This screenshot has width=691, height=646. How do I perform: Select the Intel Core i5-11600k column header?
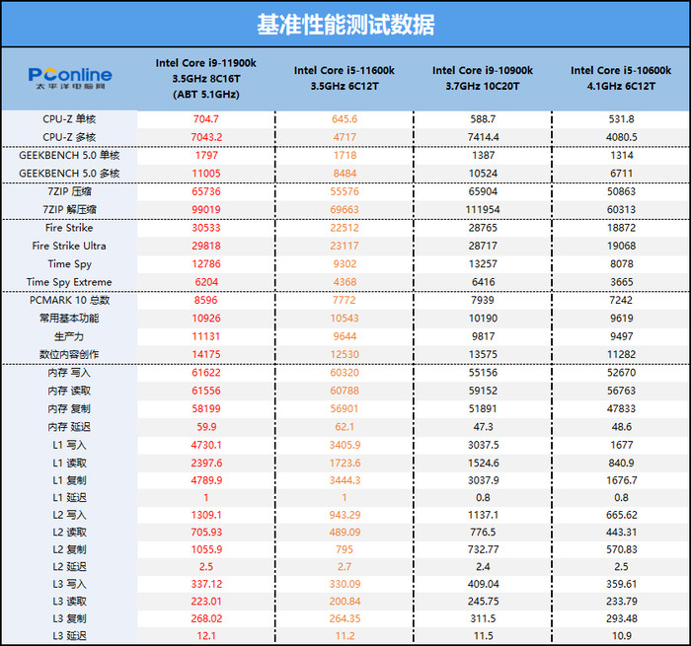point(344,78)
